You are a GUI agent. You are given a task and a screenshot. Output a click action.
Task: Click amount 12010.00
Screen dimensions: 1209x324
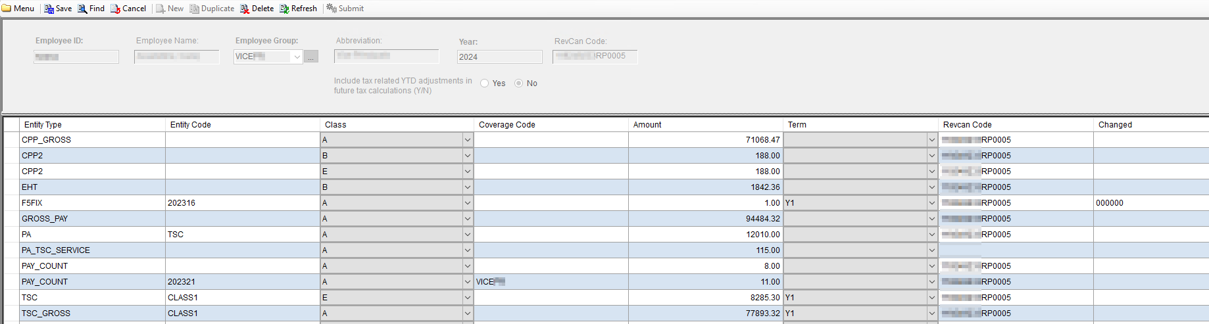[x=763, y=235]
